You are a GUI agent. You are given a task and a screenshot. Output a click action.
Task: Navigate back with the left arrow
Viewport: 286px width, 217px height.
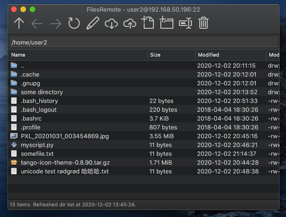point(37,23)
